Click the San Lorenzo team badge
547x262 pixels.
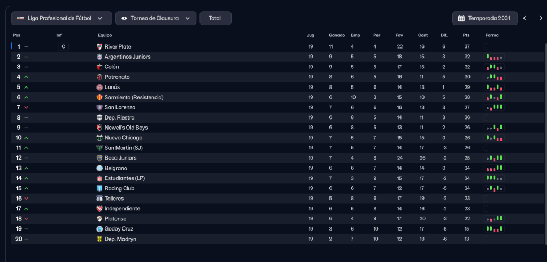pyautogui.click(x=99, y=107)
